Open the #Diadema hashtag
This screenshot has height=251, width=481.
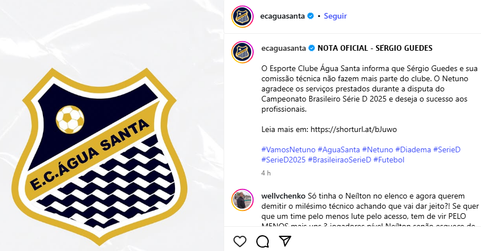click(413, 149)
